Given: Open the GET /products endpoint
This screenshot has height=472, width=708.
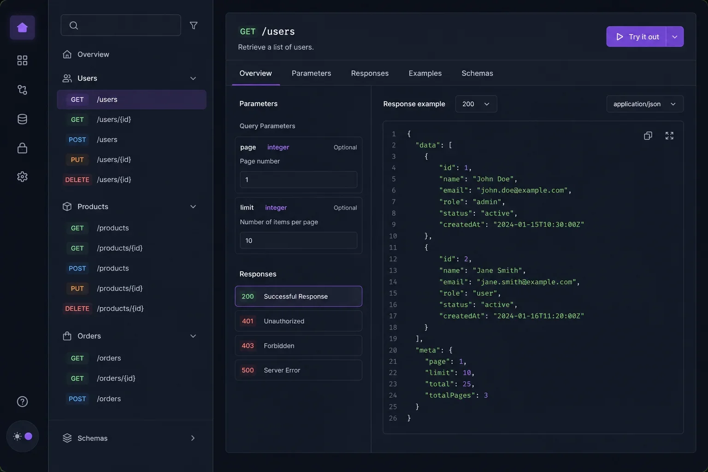Looking at the screenshot, I should 131,228.
